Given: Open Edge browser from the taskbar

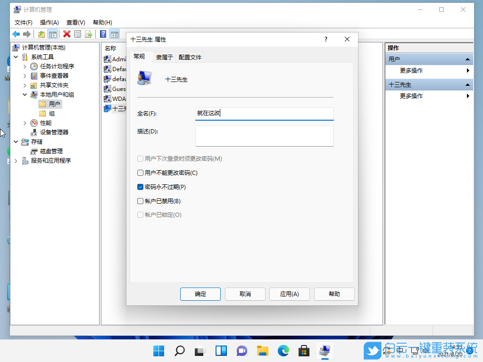Looking at the screenshot, I should click(x=283, y=351).
